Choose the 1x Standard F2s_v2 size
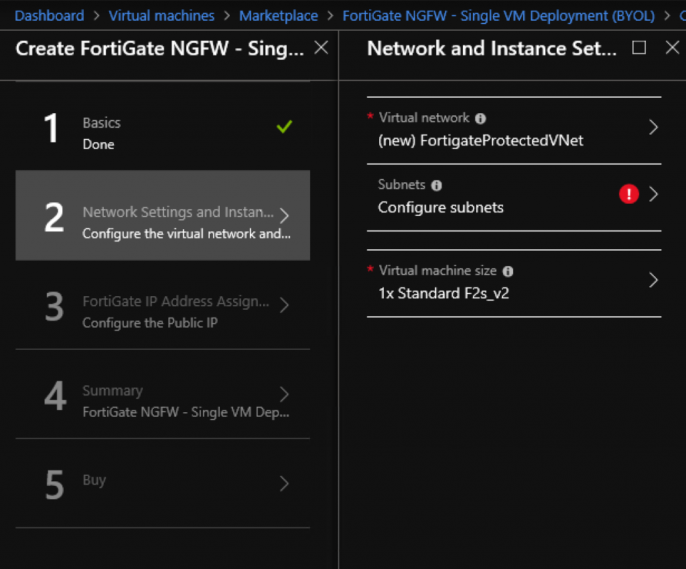Image resolution: width=686 pixels, height=569 pixels. [443, 294]
